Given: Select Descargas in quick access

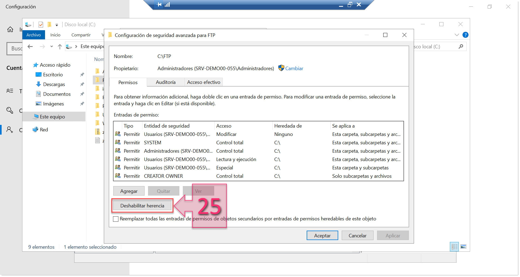Looking at the screenshot, I should (x=54, y=84).
